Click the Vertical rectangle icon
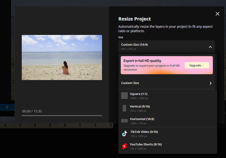226x158 pixels. point(124,108)
